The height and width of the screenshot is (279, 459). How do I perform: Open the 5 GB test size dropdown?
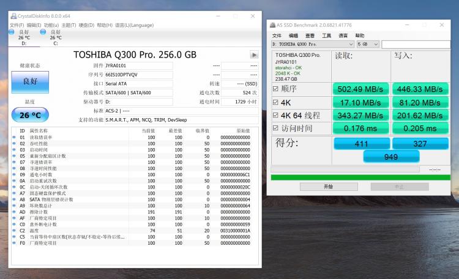point(368,44)
